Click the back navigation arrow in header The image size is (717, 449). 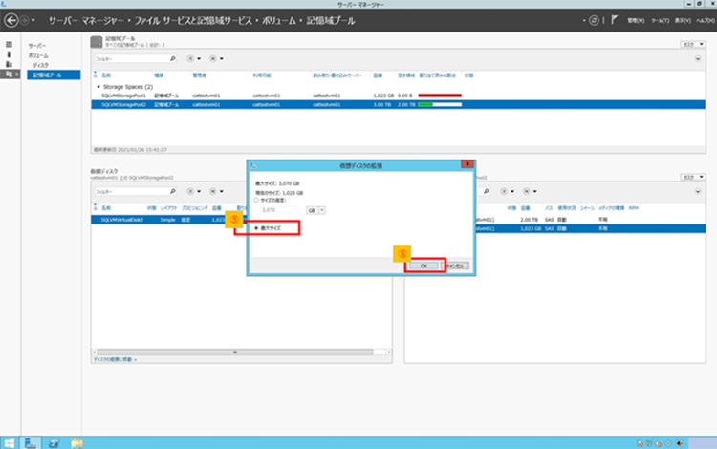pos(10,19)
